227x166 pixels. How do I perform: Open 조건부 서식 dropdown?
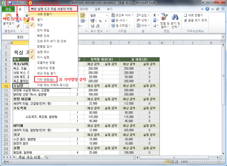(x=122, y=15)
